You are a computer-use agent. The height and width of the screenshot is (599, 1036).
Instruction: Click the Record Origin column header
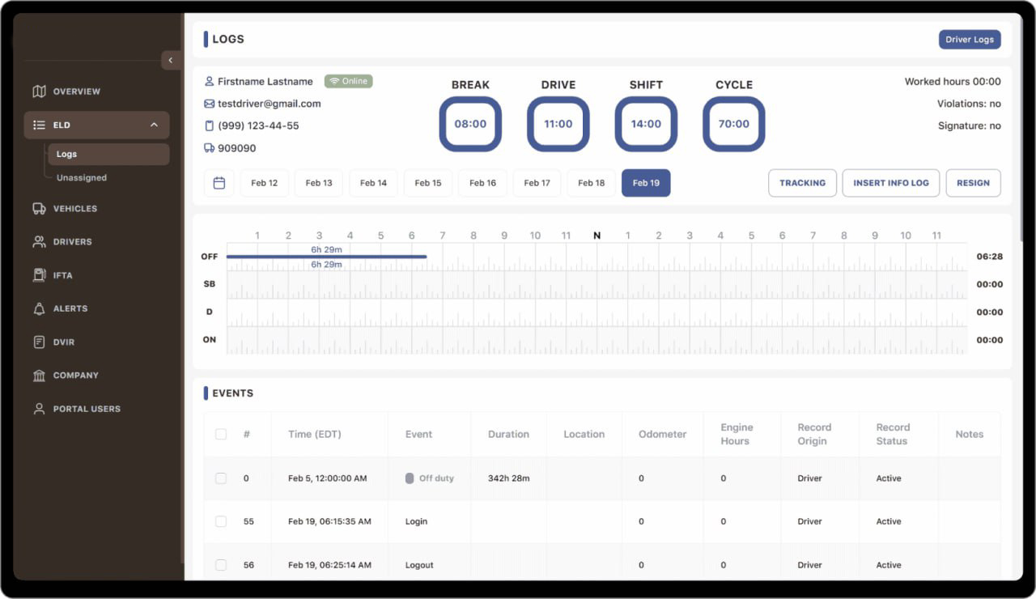(814, 435)
